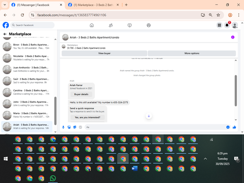
Task: Jump to latest message with the down arrow
Action: 149,116
